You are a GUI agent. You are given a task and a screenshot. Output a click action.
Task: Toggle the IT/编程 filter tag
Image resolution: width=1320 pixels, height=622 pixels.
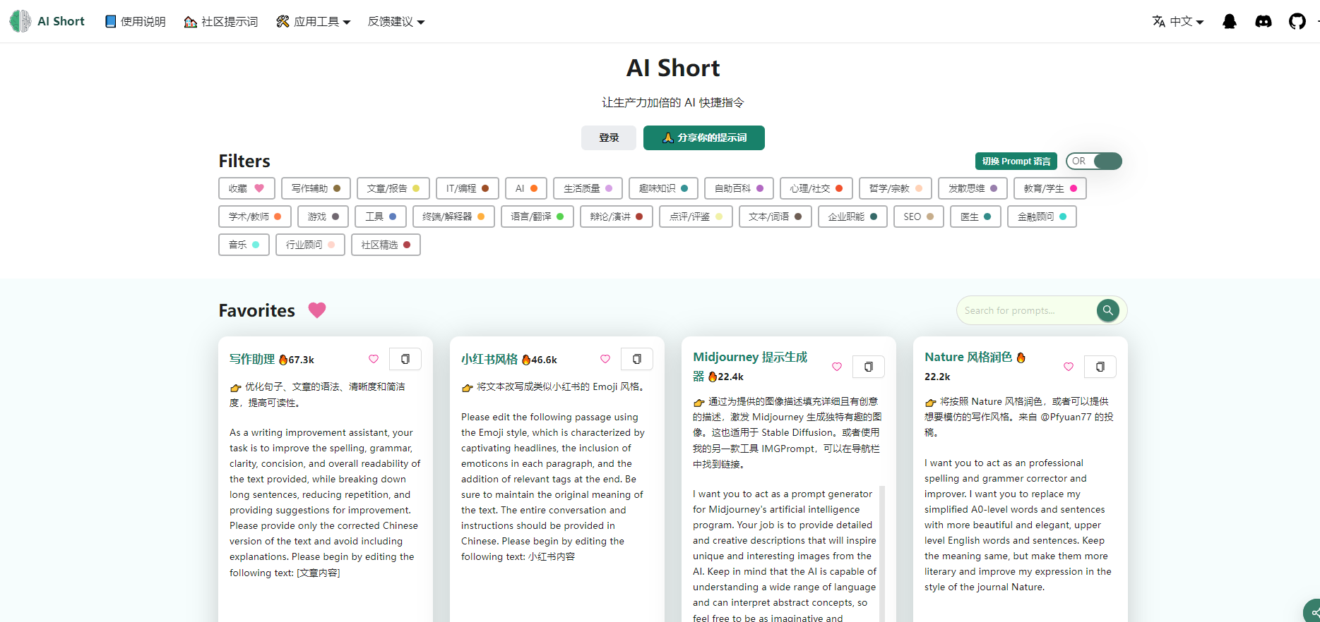pos(468,188)
